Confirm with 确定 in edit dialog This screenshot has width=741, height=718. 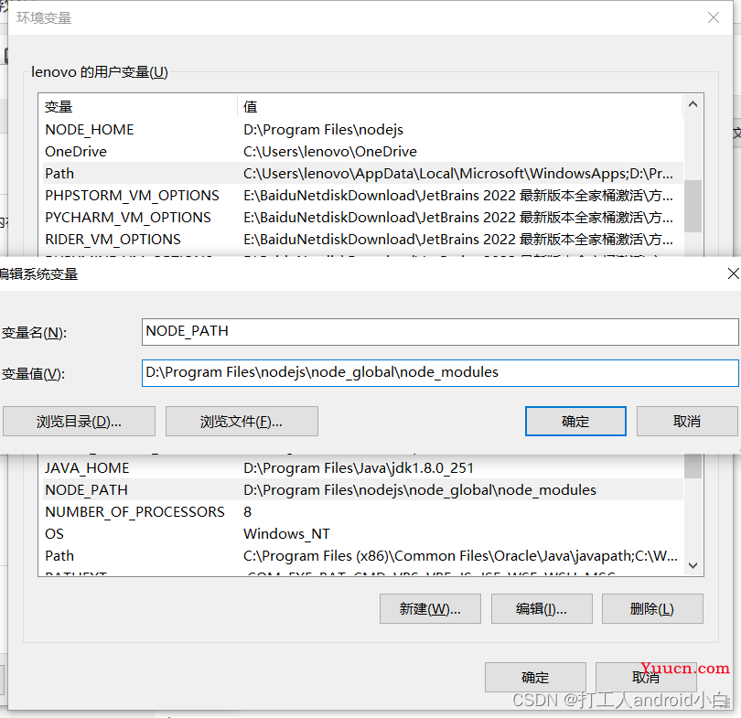click(575, 421)
